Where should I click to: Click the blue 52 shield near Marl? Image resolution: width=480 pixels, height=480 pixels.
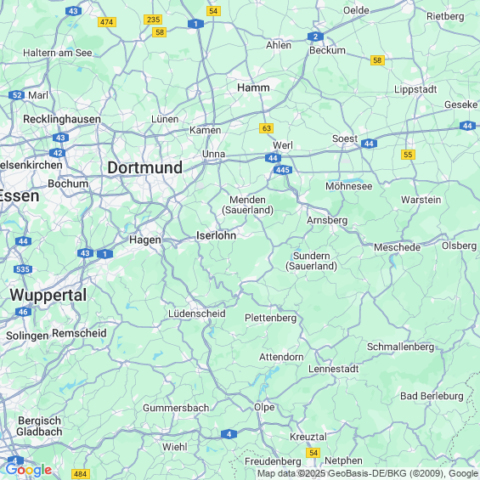(16, 95)
